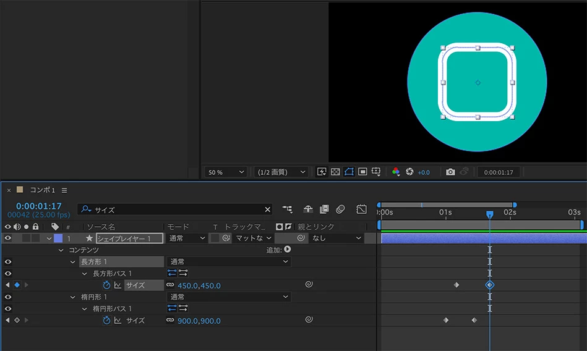This screenshot has height=351, width=587.
Task: Toggle stopwatch for rectangle サイズ property
Action: point(106,285)
